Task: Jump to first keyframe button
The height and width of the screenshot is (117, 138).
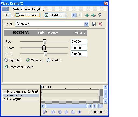Action: [53, 112]
